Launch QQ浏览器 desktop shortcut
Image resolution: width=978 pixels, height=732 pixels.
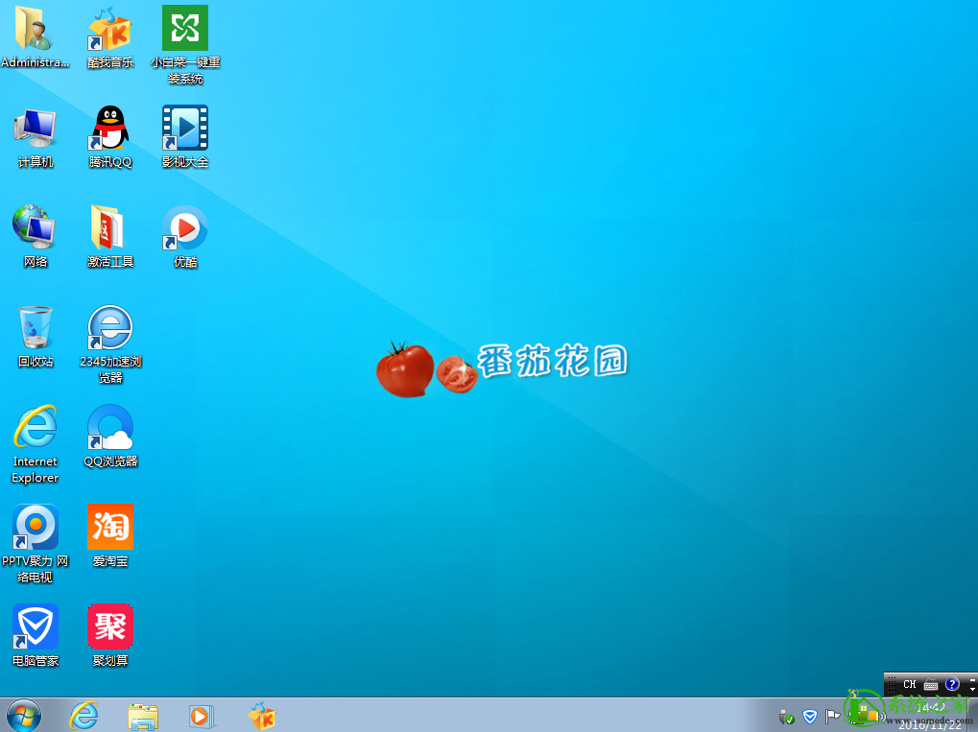[110, 437]
